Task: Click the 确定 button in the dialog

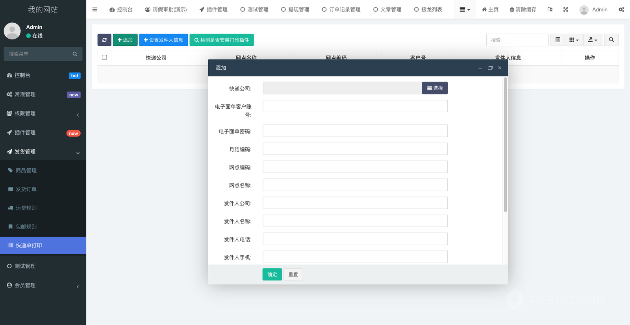Action: coord(272,275)
